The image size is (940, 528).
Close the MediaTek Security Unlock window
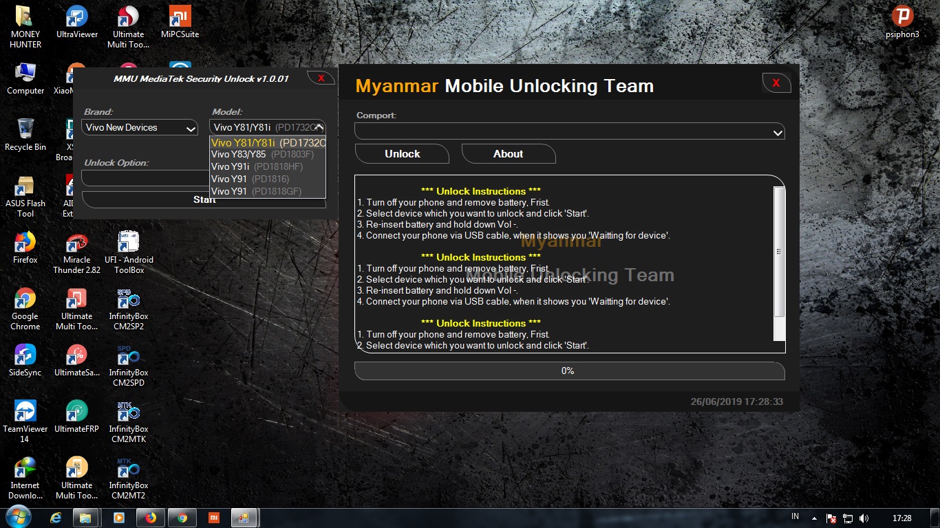[x=321, y=78]
